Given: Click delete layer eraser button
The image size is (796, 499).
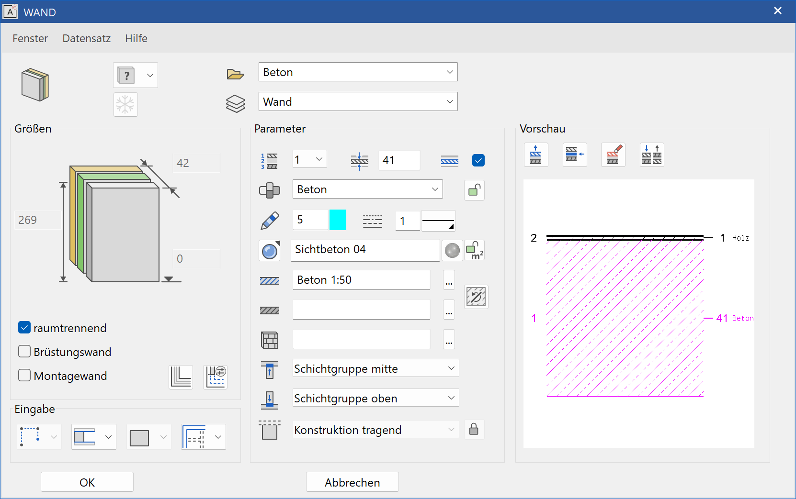Looking at the screenshot, I should (613, 155).
